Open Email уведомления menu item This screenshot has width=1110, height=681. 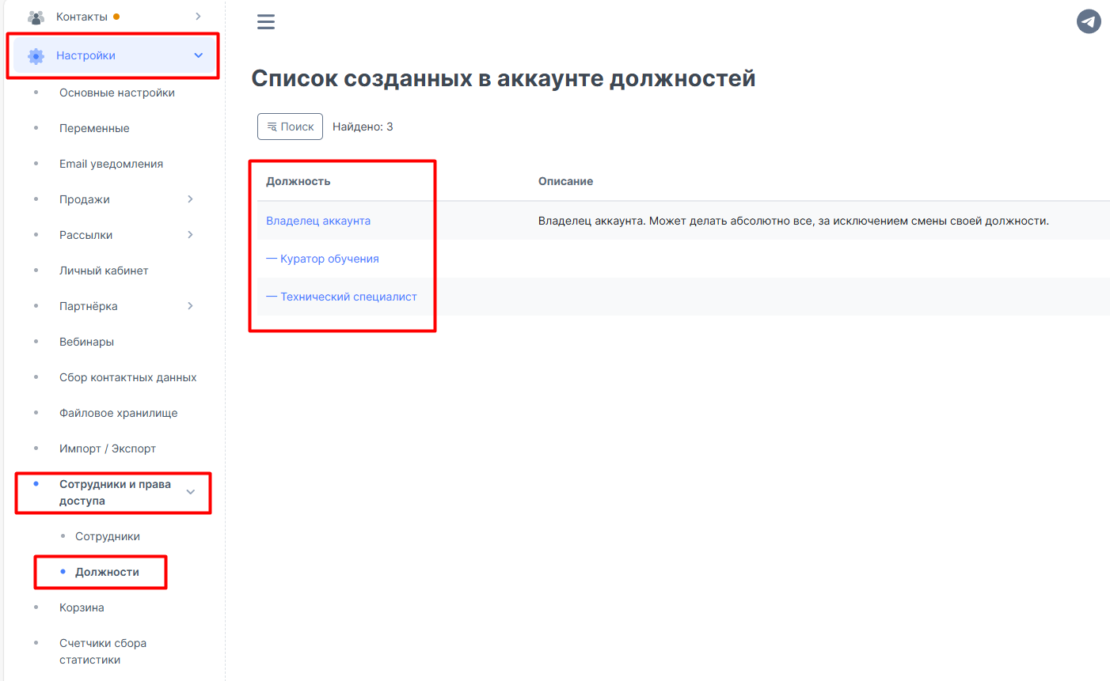click(x=111, y=164)
